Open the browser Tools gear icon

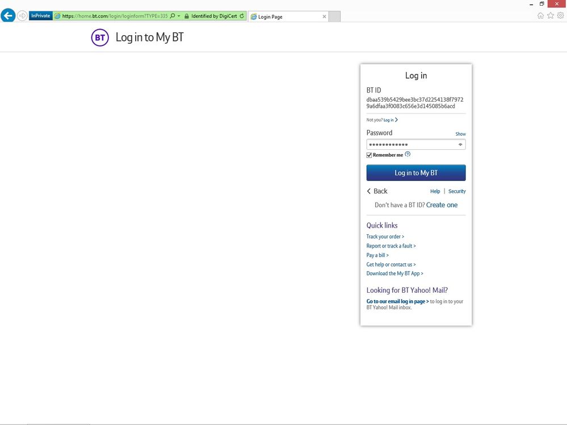(560, 16)
